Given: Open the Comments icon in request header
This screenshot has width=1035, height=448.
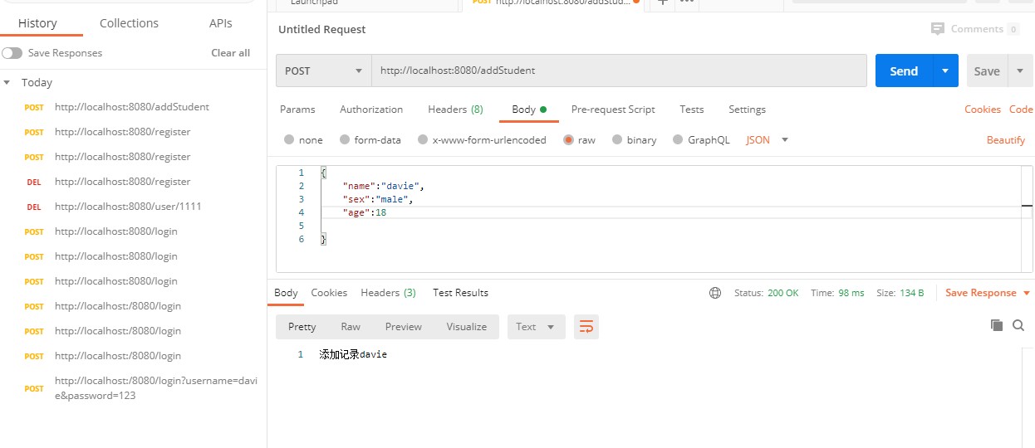Looking at the screenshot, I should click(x=938, y=29).
